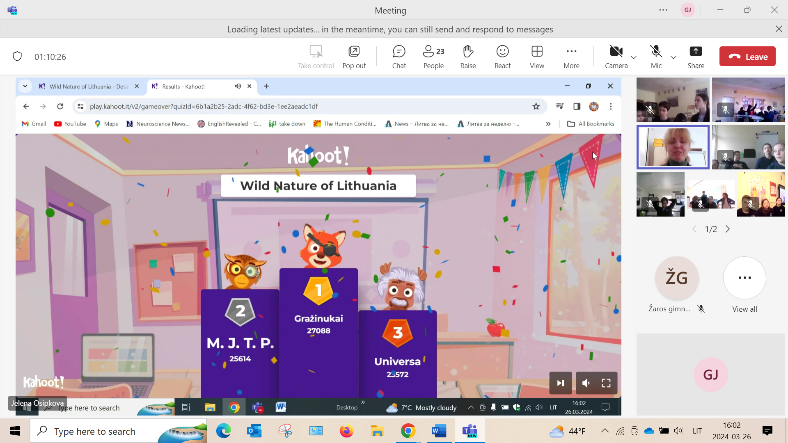The image size is (788, 443).
Task: Leave the meeting
Action: (747, 56)
